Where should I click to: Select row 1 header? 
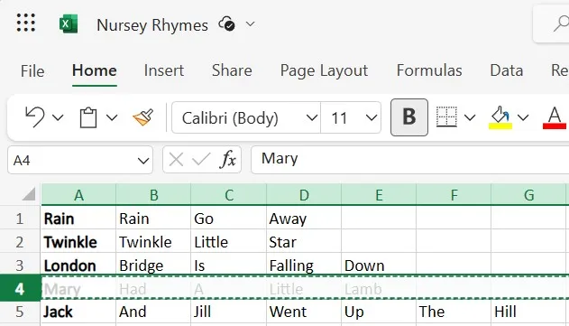point(20,219)
